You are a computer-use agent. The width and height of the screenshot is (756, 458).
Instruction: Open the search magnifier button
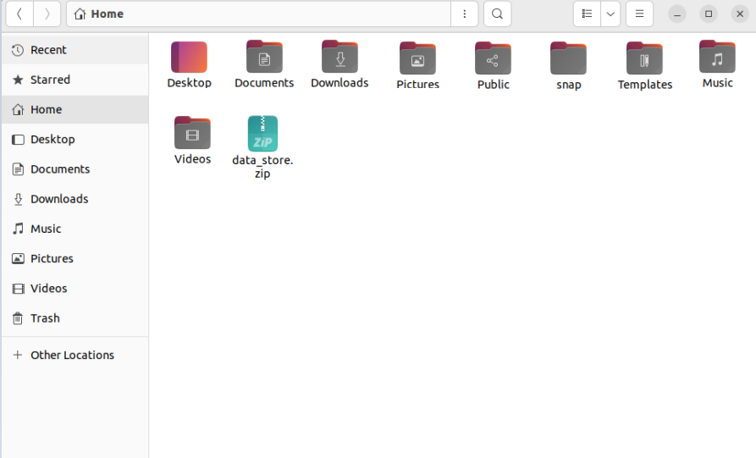[497, 14]
